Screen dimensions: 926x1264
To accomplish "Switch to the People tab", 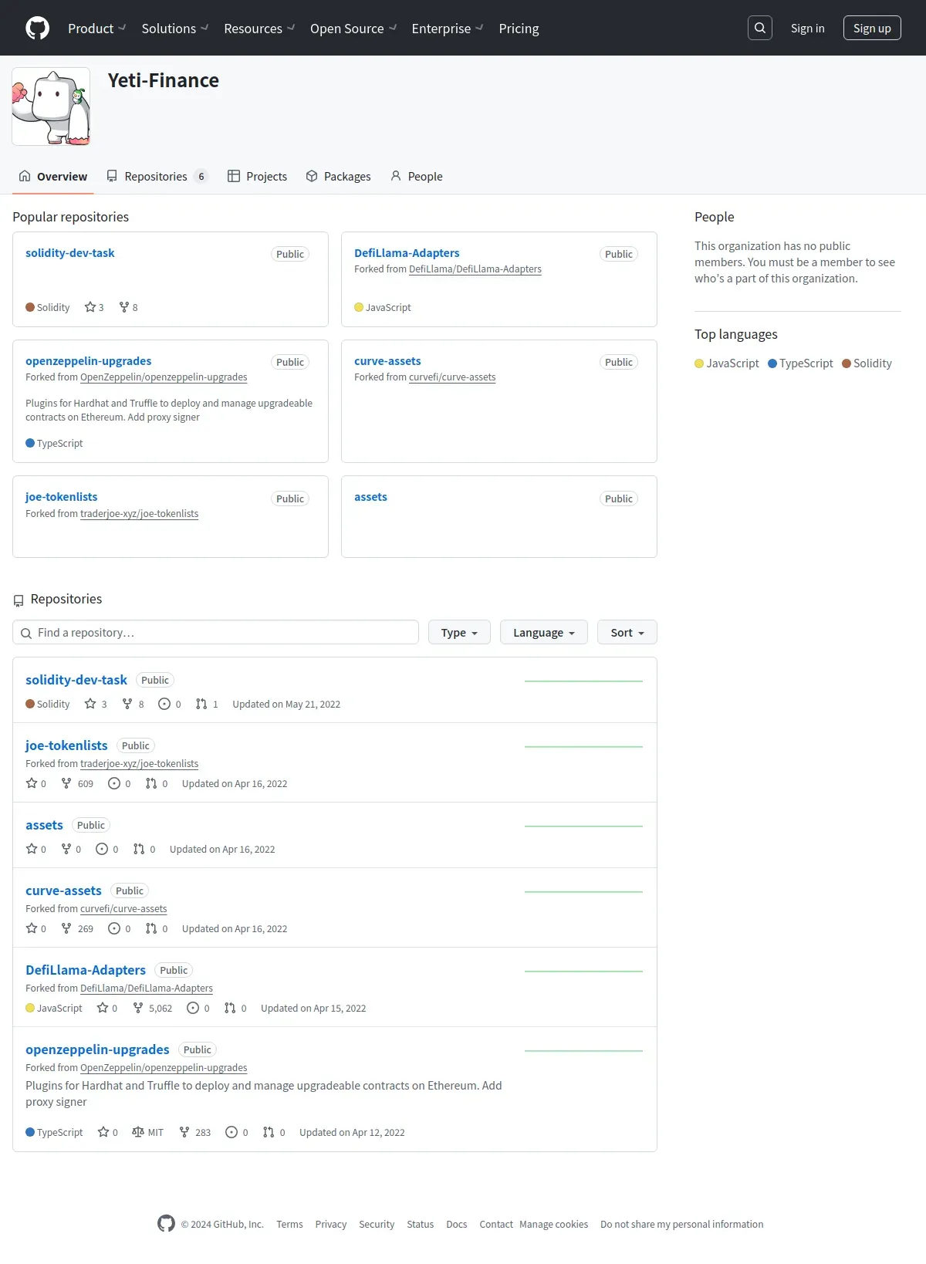I will (x=416, y=177).
